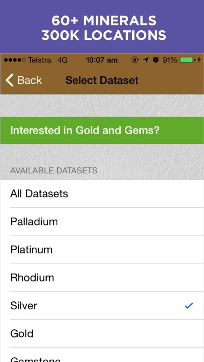204x362 pixels.
Task: Tap the location arrow status icon
Action: click(145, 60)
